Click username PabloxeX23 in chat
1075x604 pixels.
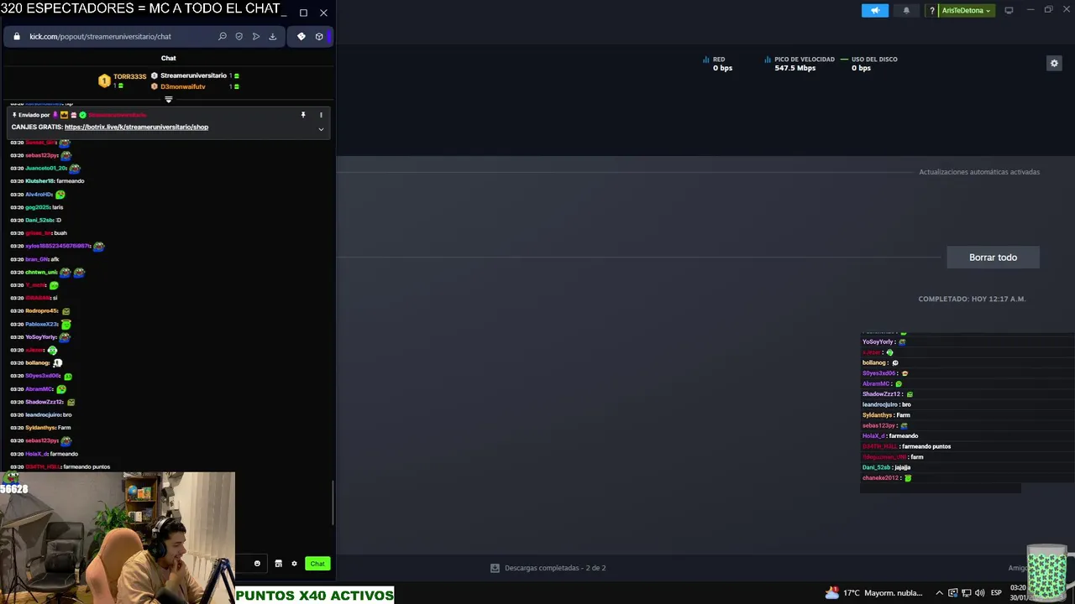click(41, 324)
